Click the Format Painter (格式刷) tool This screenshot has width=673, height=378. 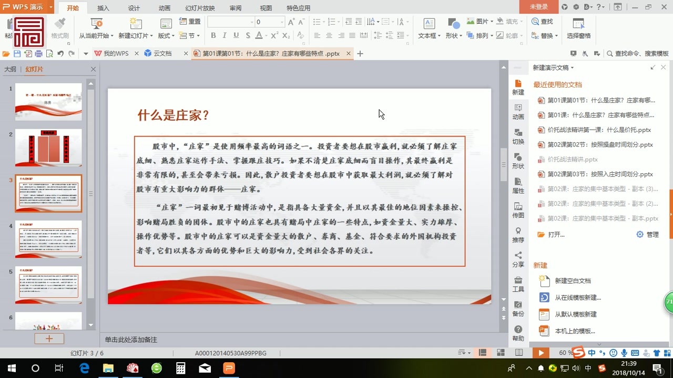[x=60, y=29]
